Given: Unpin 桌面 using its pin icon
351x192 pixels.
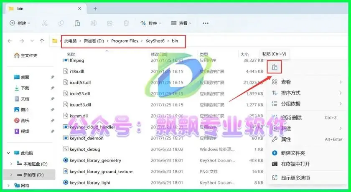Looking at the screenshot, I should [x=52, y=77].
